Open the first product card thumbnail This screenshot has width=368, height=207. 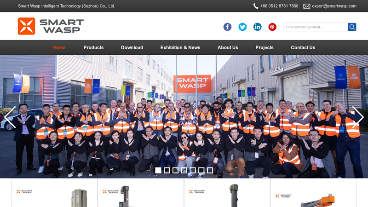(x=55, y=193)
